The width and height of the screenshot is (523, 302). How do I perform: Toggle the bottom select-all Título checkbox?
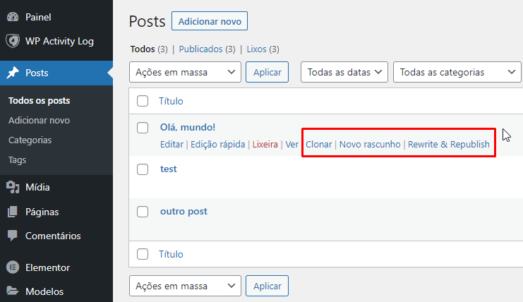(143, 254)
